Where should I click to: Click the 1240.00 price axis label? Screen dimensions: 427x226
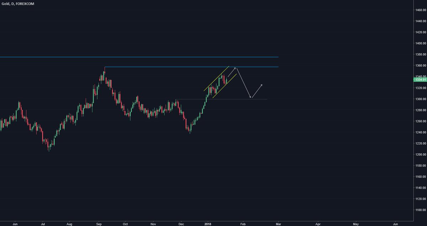click(420, 132)
